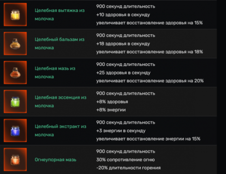This screenshot has width=226, height=174.
Task: Open the Целебный экстракт из молочка link
Action: (61, 131)
